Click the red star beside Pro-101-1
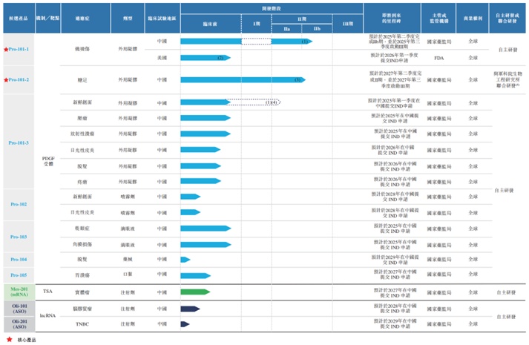This screenshot has width=529, height=345. 6,50
